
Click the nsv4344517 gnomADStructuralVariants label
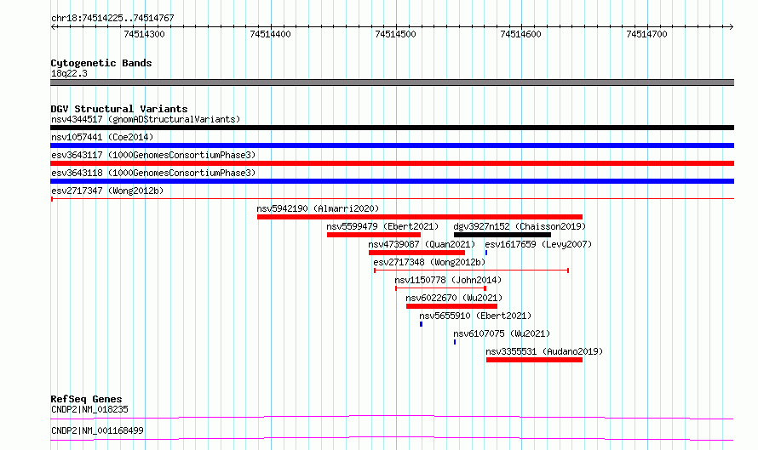(x=146, y=119)
